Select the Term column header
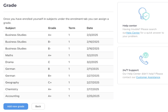The image size is (168, 112). (x=72, y=28)
